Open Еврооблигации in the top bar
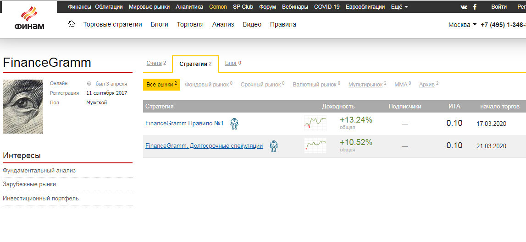Screen dimensions: 526x242 click(x=365, y=7)
